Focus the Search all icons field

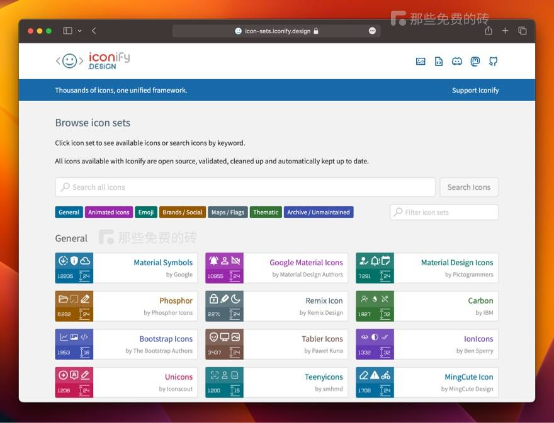pos(245,187)
